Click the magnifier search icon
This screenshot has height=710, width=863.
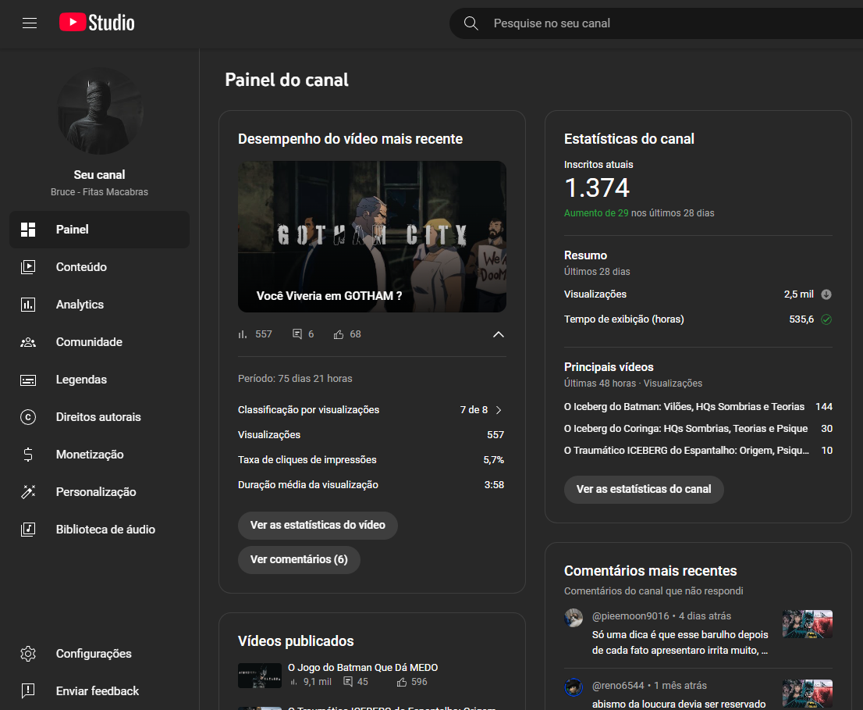click(471, 23)
